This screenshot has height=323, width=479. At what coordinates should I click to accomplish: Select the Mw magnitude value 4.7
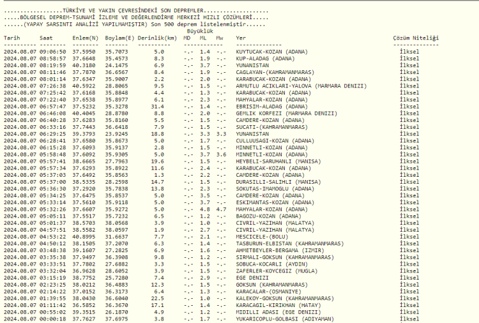click(221, 209)
